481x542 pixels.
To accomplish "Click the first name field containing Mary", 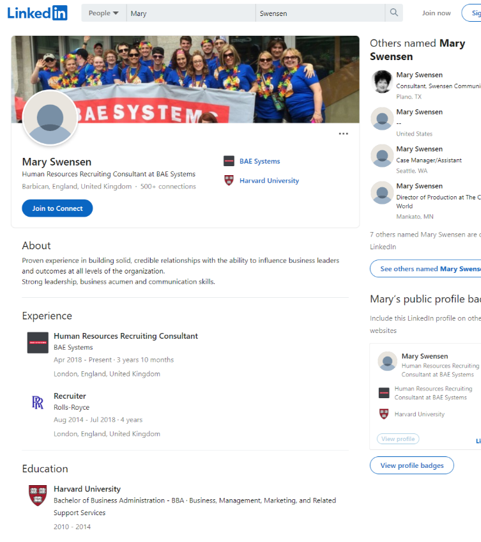I will click(x=191, y=13).
